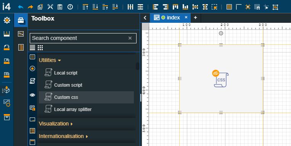
Task: Click the chart with gear sidebar icon
Action: [x=7, y=103]
